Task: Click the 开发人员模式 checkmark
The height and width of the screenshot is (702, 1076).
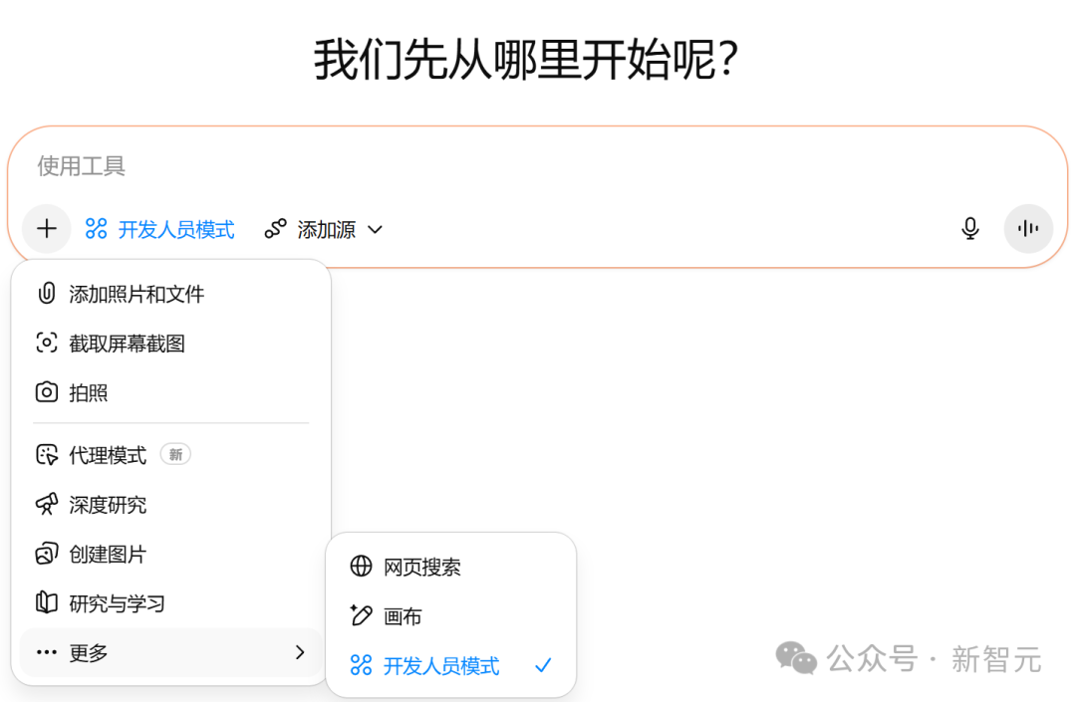Action: point(543,666)
